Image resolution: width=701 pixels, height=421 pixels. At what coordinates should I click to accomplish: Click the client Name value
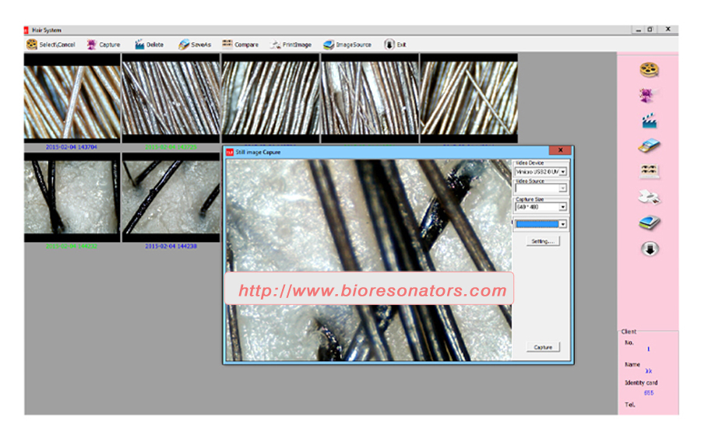point(648,371)
